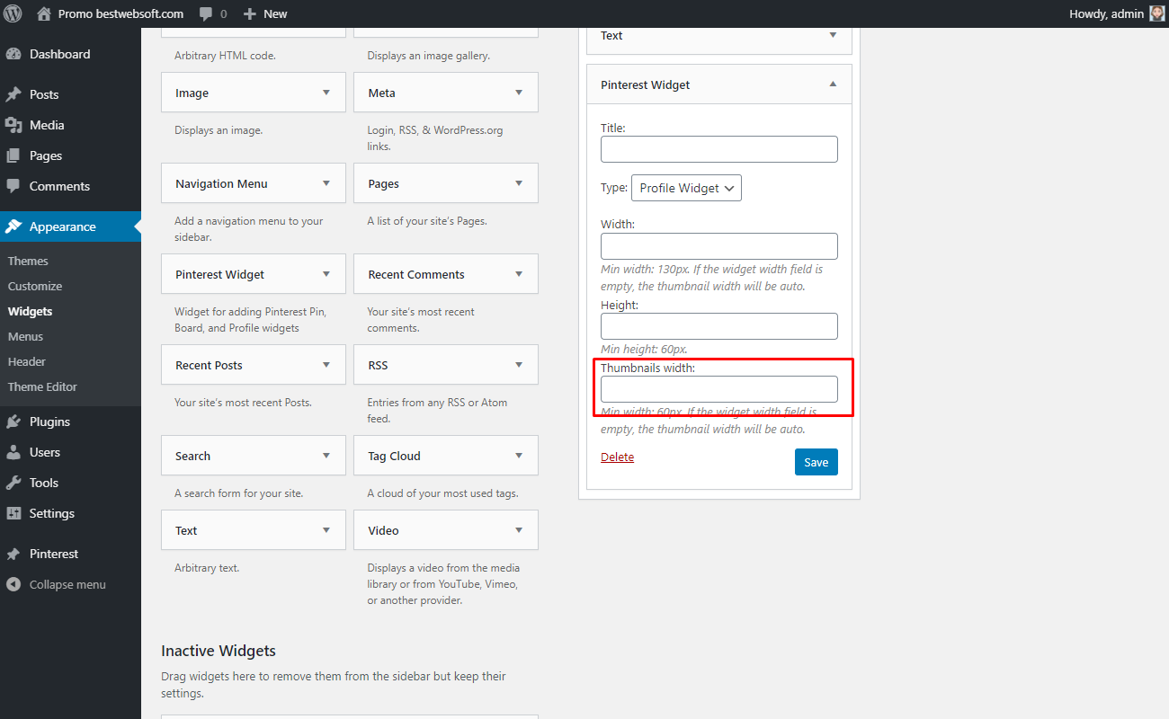
Task: Click the Posts pushpin icon
Action: (13, 94)
